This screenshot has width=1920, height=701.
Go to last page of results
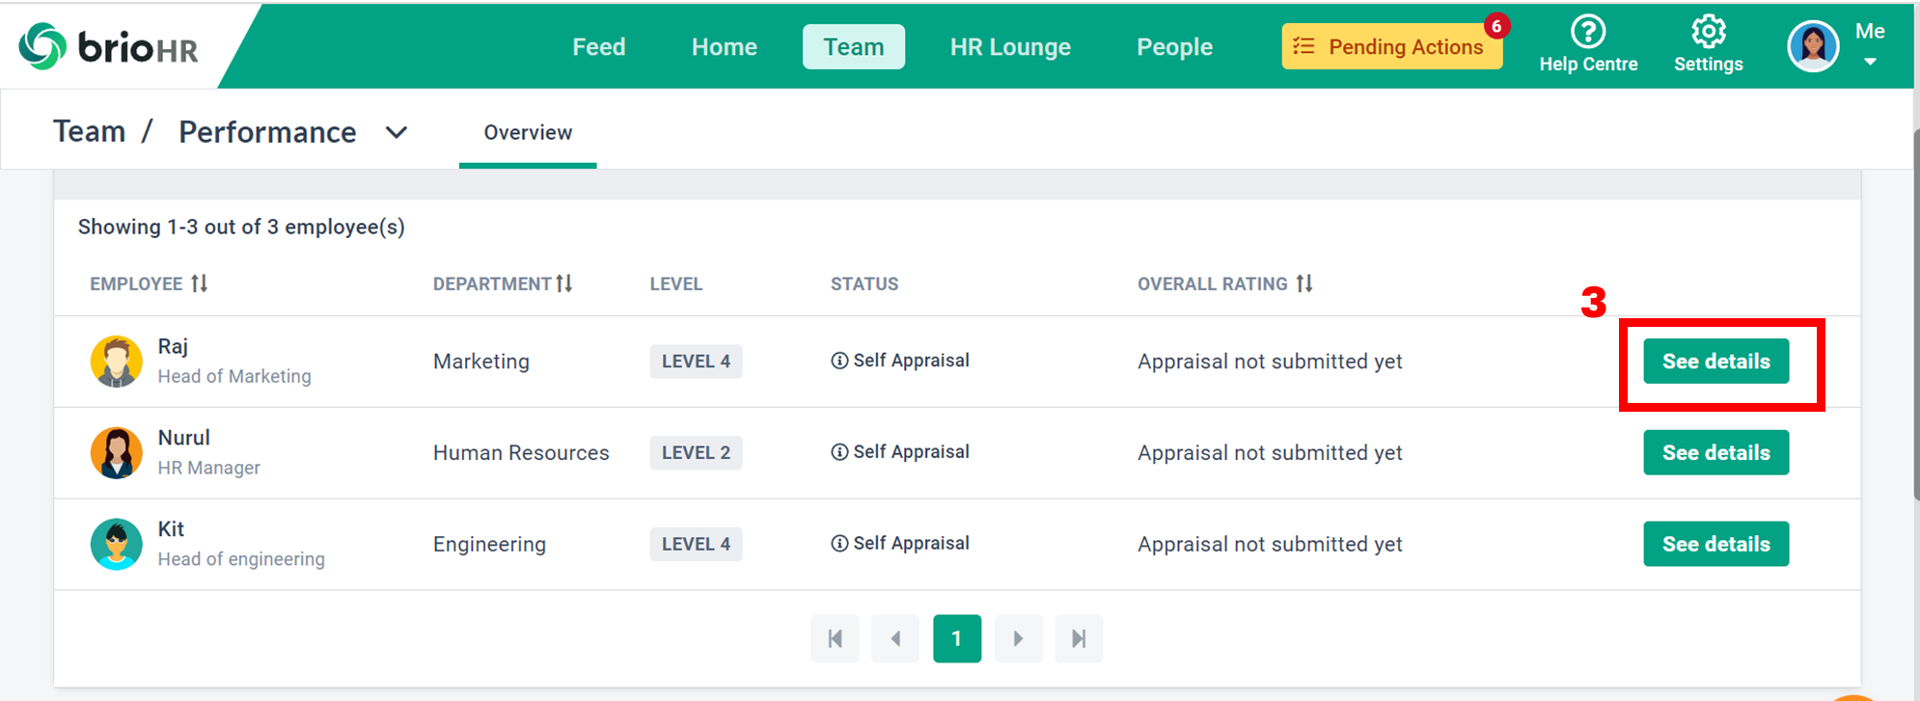(x=1079, y=638)
